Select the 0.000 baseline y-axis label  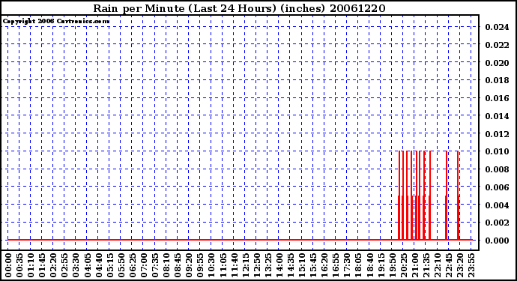[497, 241]
